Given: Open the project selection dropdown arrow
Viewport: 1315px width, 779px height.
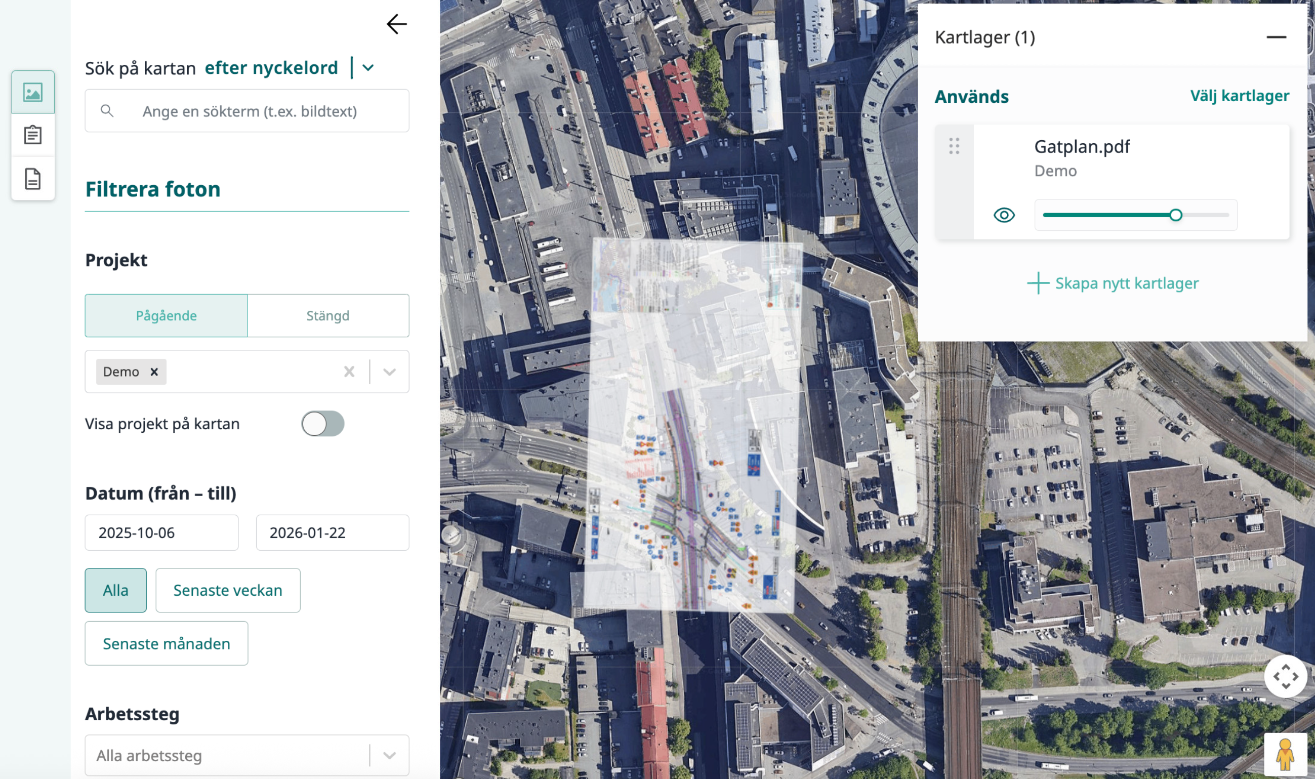Looking at the screenshot, I should click(x=390, y=372).
